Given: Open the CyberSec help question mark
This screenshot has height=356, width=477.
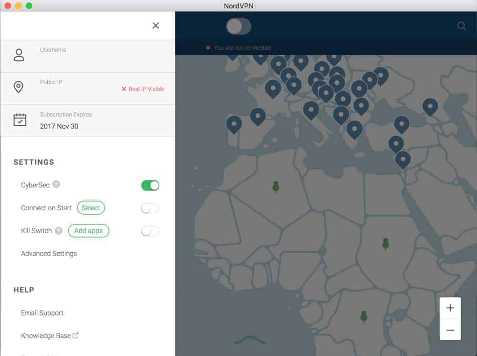Looking at the screenshot, I should [56, 184].
